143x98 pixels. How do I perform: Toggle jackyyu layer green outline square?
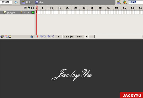click(x=33, y=12)
